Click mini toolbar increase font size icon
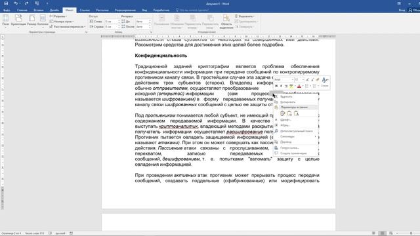Screen dimensions: 420x236 pos(308,80)
